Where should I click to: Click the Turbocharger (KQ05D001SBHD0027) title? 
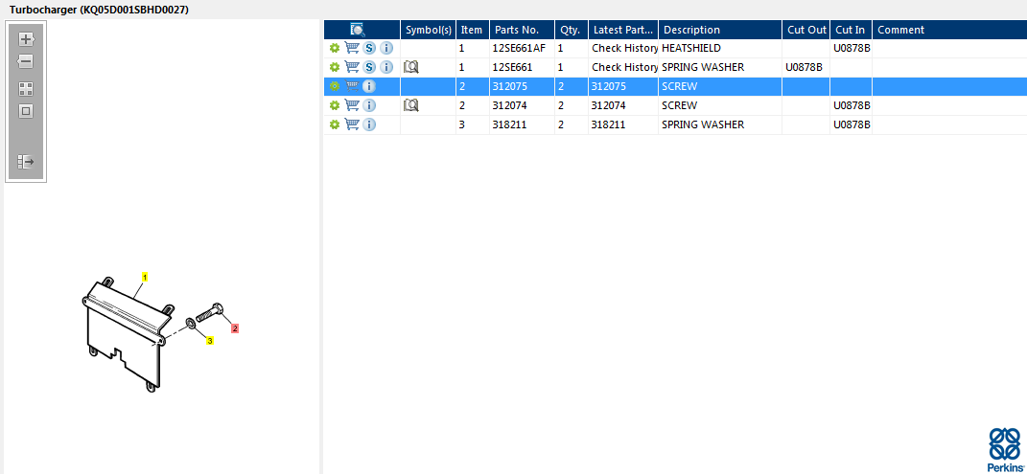coord(99,10)
